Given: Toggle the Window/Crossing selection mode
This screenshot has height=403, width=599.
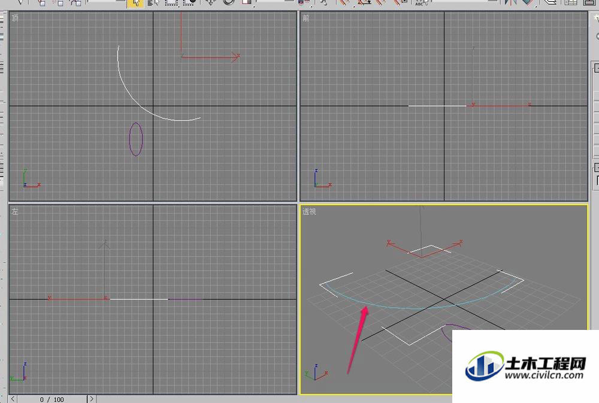Looking at the screenshot, I should tap(189, 3).
